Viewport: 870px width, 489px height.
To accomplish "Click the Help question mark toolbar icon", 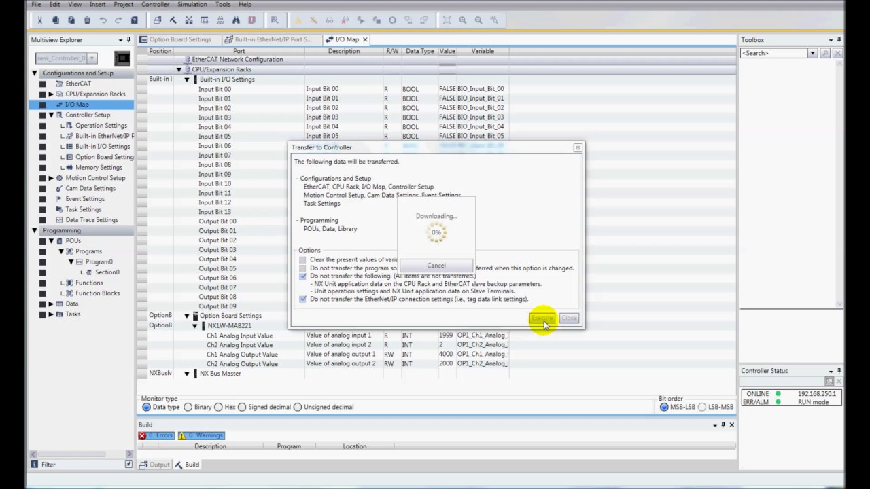I will [135, 20].
